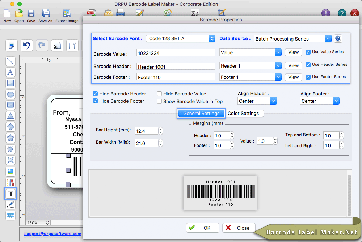Open the 150% zoom level selector

pos(38,222)
